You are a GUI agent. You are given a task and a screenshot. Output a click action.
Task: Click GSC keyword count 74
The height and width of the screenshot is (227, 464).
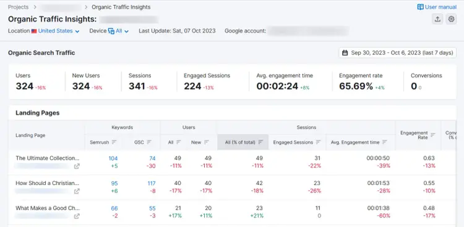point(152,158)
